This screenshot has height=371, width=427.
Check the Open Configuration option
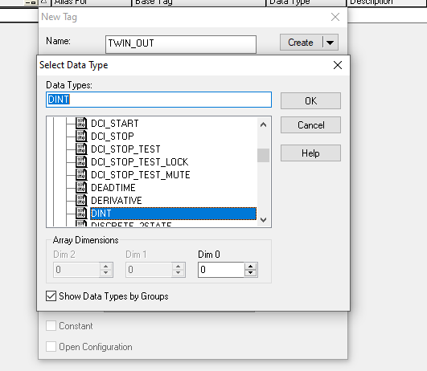pyautogui.click(x=51, y=347)
